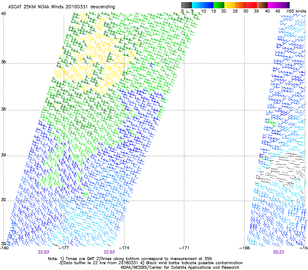Pick the magenta 40-45 knots legend swatch
Image resolution: width=308 pixels, height=270 pixels.
pyautogui.click(x=273, y=5)
